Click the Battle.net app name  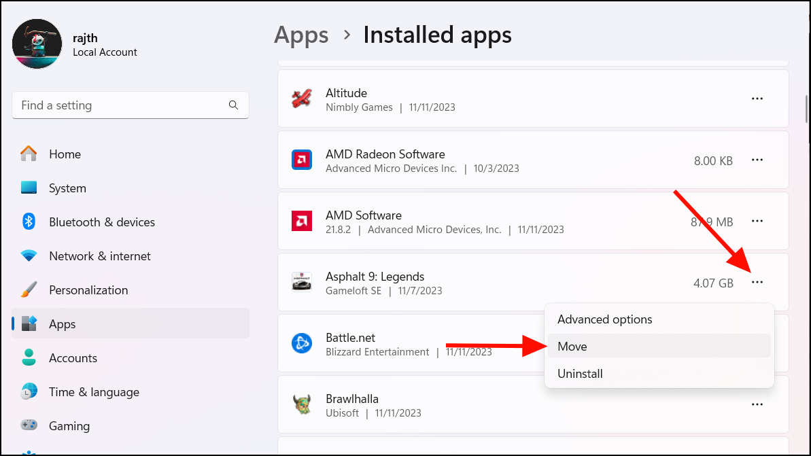pyautogui.click(x=350, y=338)
